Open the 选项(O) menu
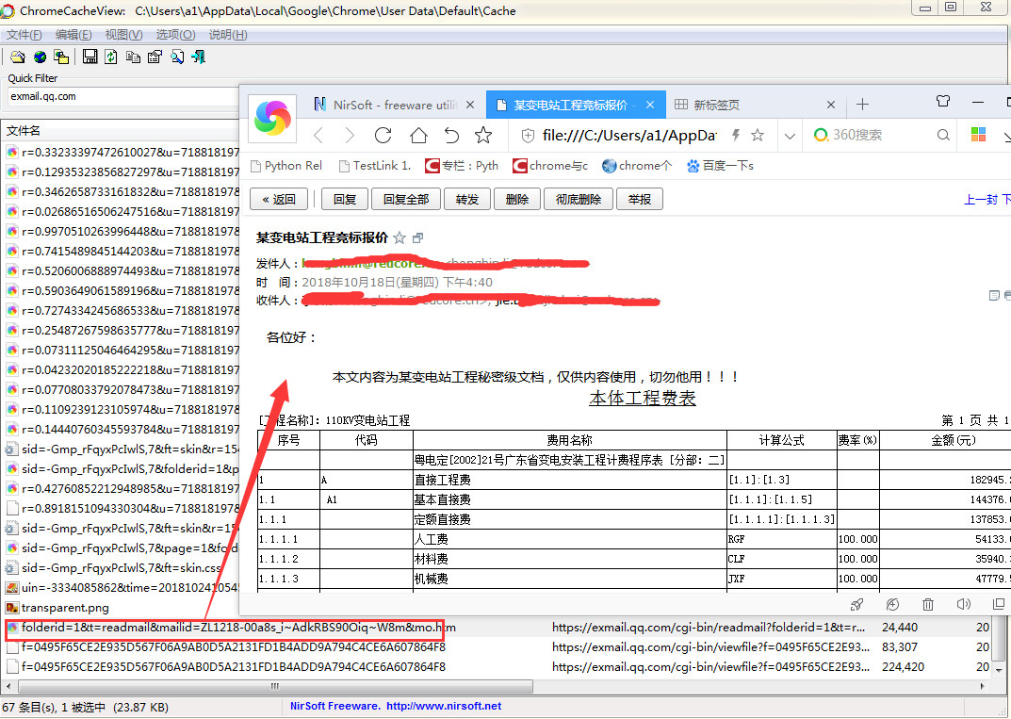The width and height of the screenshot is (1011, 719). coord(175,35)
